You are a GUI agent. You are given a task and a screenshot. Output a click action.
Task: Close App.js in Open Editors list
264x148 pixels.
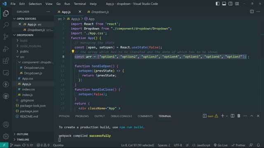coord(20,24)
